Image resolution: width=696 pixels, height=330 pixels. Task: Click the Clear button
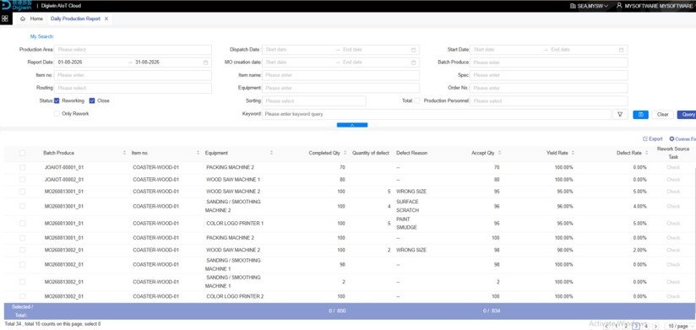[x=663, y=115]
